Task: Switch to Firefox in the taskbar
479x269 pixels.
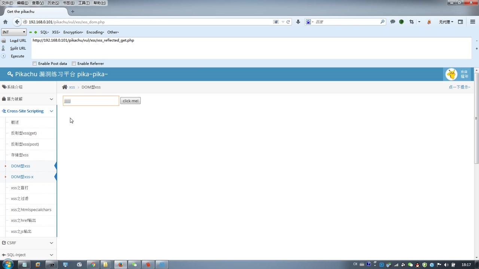Action: point(120,265)
